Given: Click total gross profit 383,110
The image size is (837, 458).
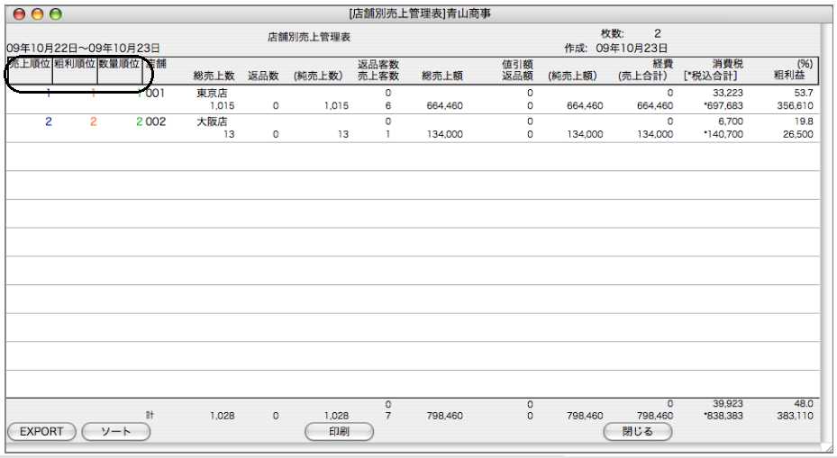Looking at the screenshot, I should tap(795, 416).
